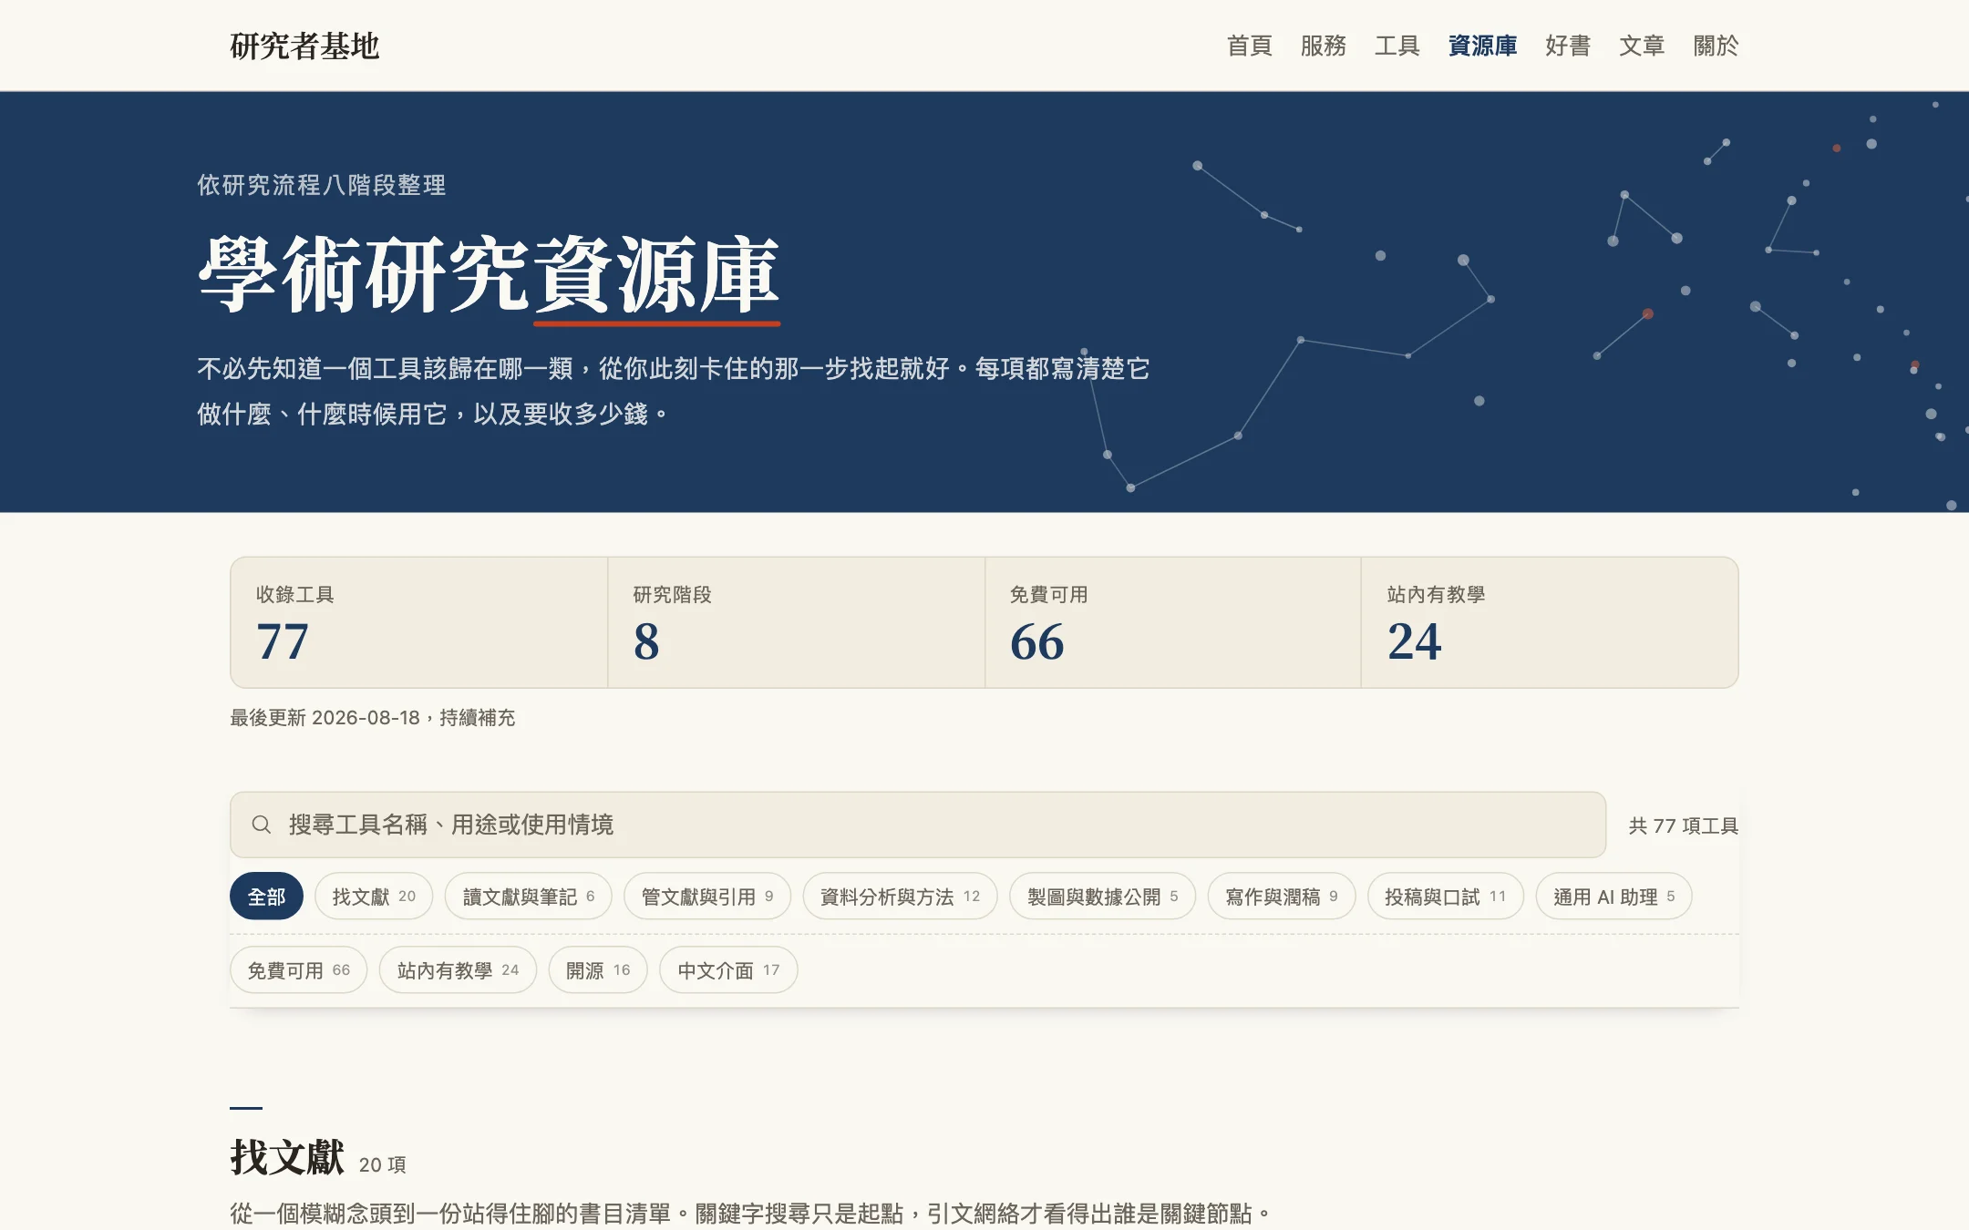Open the 關於 nav page
Screen dimensions: 1969x1230
(1716, 46)
